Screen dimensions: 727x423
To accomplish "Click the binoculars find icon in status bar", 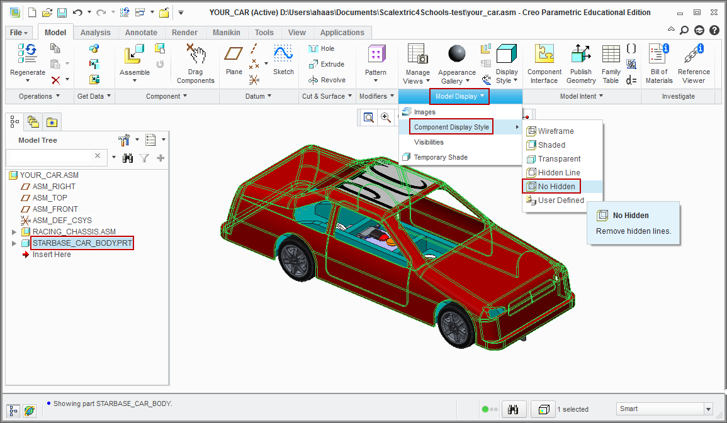I will 513,410.
